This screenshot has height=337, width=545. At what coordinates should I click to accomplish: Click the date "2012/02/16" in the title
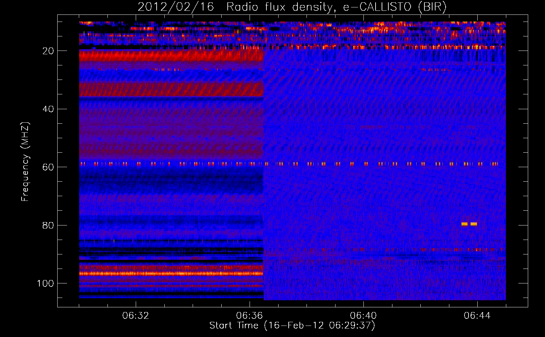click(x=176, y=7)
